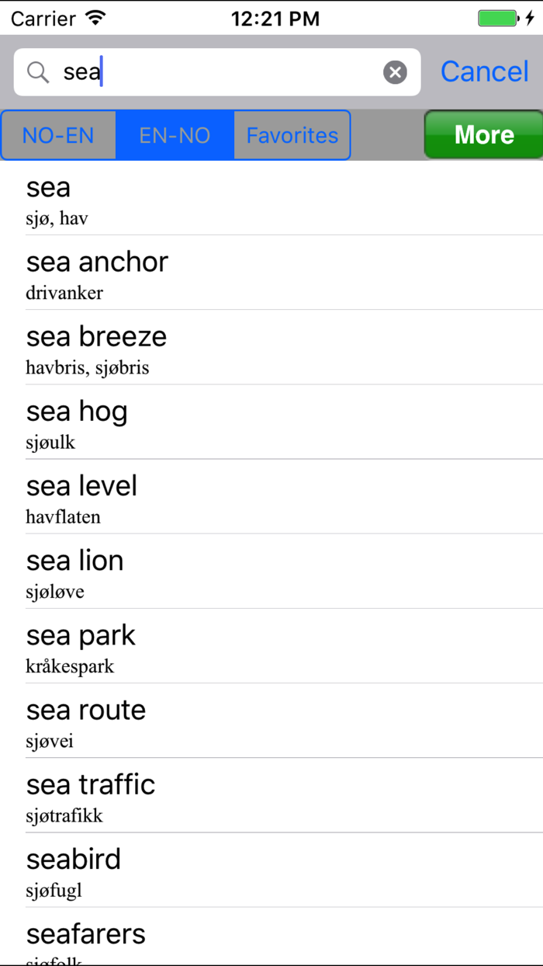Image resolution: width=543 pixels, height=966 pixels.
Task: Tap the 'sea hog' entry
Action: (x=271, y=422)
